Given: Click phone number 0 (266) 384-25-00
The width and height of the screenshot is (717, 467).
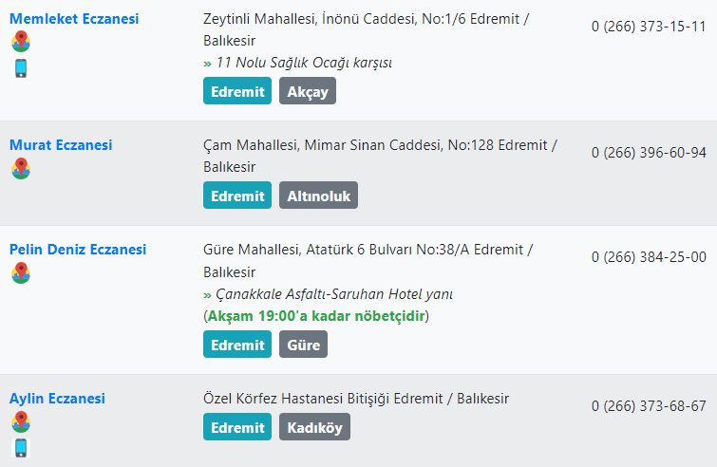Looking at the screenshot, I should [x=649, y=257].
